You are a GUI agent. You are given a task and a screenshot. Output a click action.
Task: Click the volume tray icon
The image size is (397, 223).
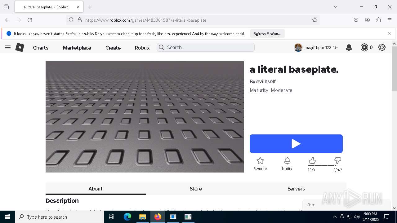coord(357,217)
